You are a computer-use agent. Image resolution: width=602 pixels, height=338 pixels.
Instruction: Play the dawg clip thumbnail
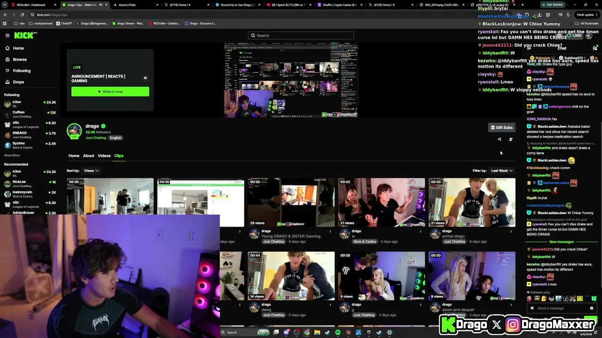click(291, 276)
